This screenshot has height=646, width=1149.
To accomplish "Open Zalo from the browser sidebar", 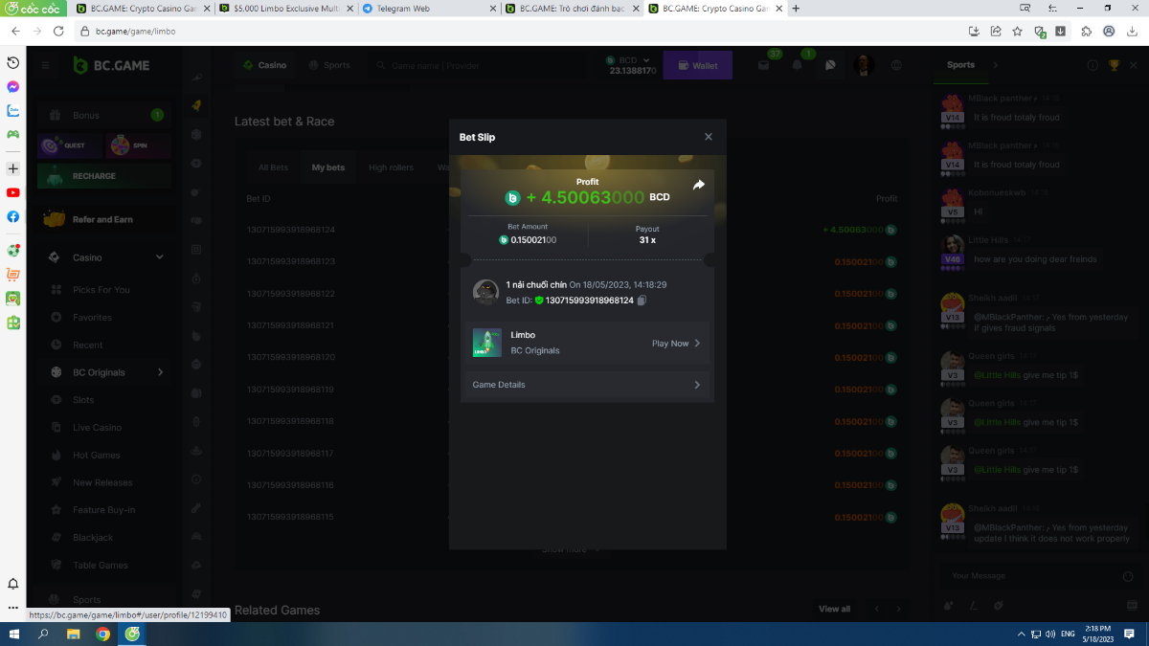I will (13, 110).
